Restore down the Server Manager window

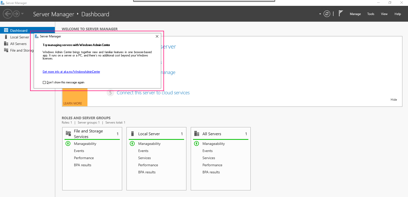pyautogui.click(x=390, y=3)
